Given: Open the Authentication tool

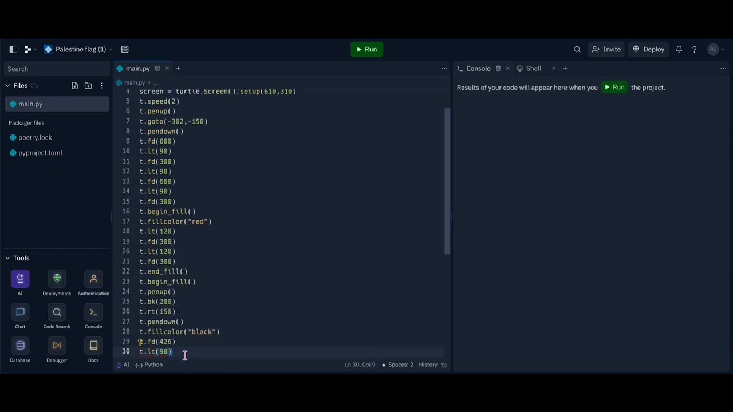Looking at the screenshot, I should 93,283.
